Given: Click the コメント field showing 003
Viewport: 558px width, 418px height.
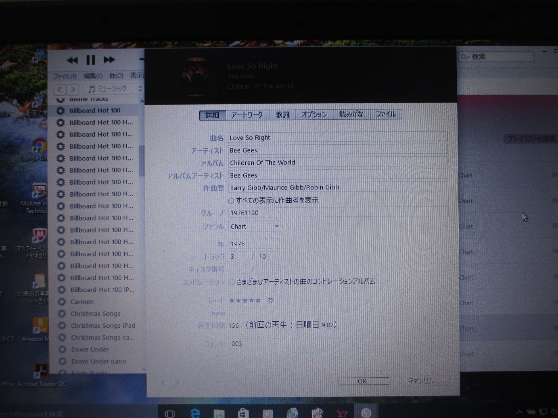Looking at the screenshot, I should click(x=339, y=344).
